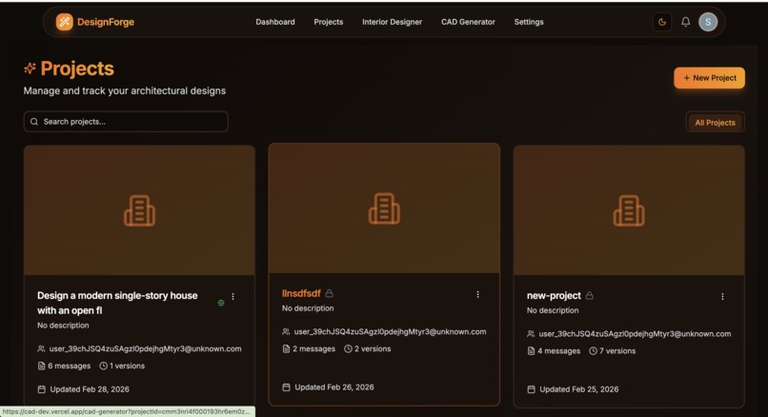
Task: Click building icon on new-project card
Action: point(629,211)
